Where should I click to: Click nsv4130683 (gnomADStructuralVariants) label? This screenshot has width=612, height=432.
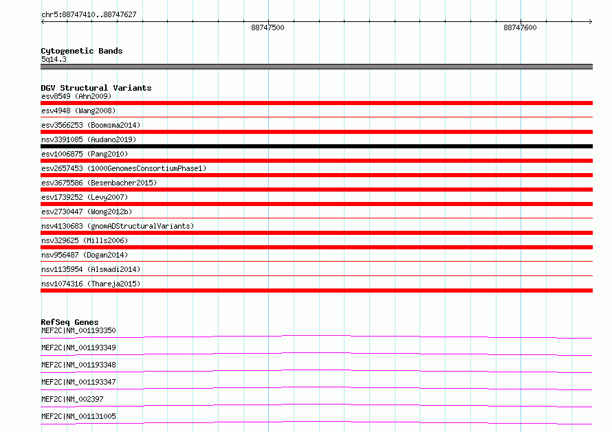pyautogui.click(x=118, y=226)
